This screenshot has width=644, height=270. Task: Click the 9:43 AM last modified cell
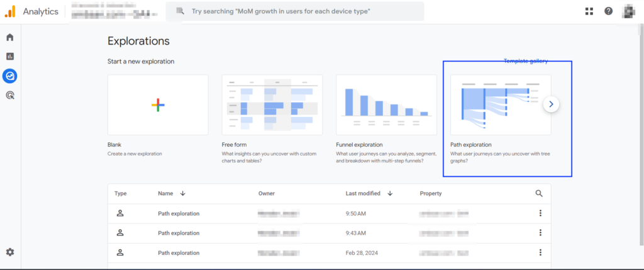point(355,233)
